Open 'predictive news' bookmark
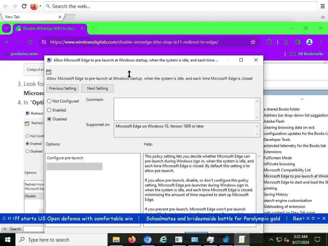Image resolution: width=328 pixels, height=246 pixels. 21,54
